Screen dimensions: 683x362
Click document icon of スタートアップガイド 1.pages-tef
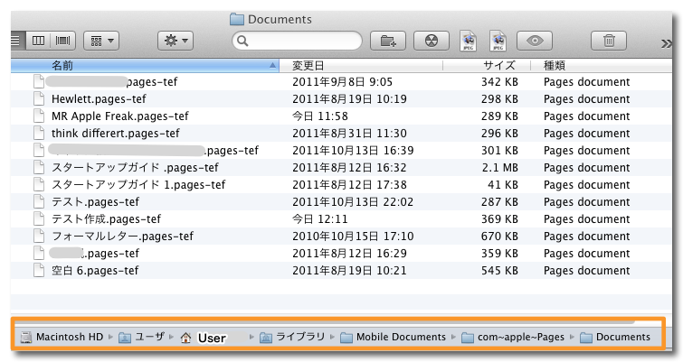[39, 184]
